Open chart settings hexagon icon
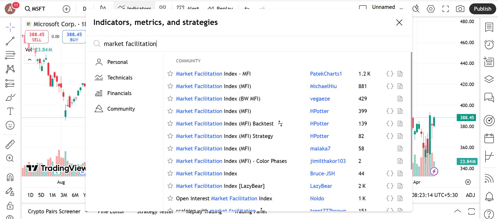 click(x=431, y=9)
